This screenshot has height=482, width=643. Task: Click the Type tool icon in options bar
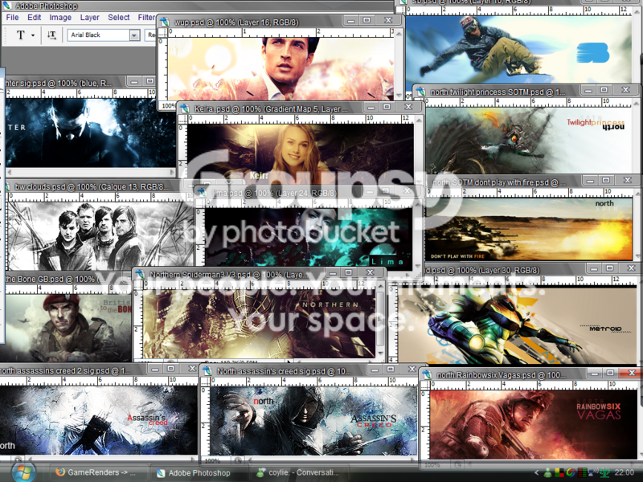(x=21, y=35)
